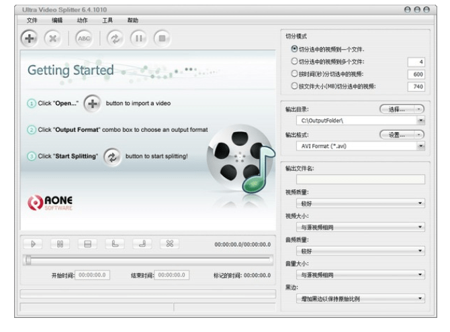
Task: Open the 编辑 menu
Action: pos(57,20)
